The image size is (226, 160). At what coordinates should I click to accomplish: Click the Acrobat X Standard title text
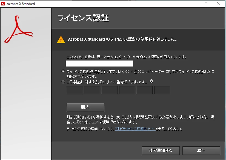click(x=21, y=4)
